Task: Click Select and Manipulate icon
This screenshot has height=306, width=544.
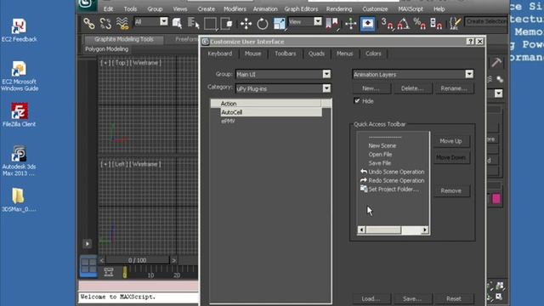Action: click(350, 24)
